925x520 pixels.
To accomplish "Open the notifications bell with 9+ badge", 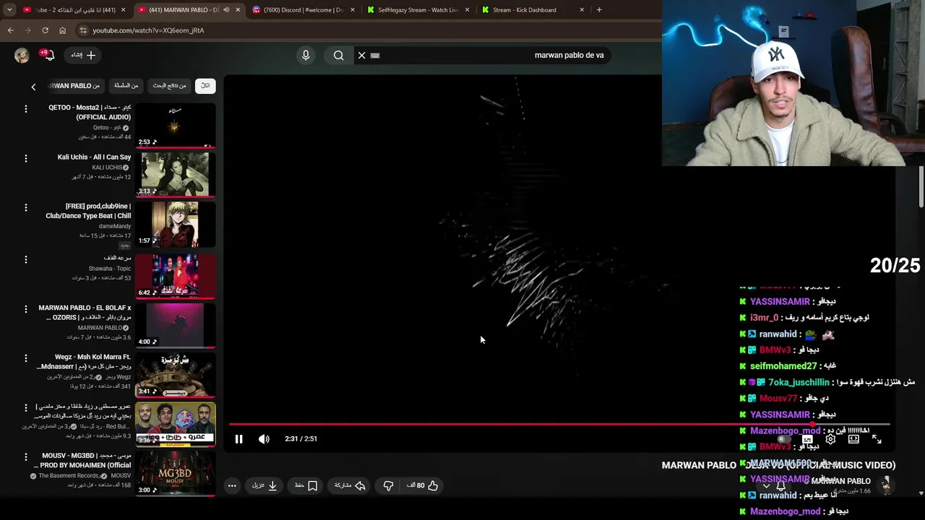I will click(49, 55).
